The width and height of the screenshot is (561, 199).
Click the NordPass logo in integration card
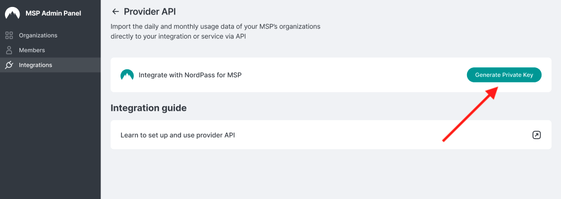[x=127, y=75]
